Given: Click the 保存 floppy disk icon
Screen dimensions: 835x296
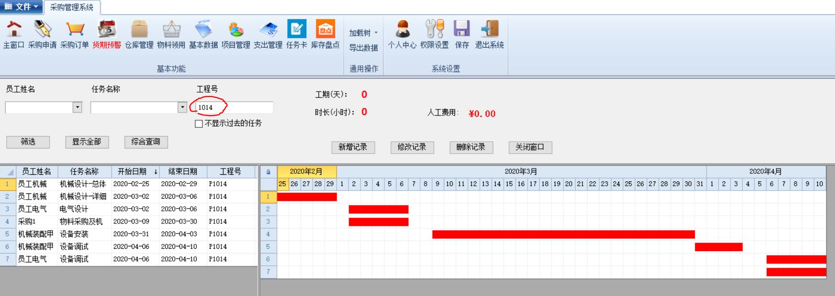Looking at the screenshot, I should 462,30.
